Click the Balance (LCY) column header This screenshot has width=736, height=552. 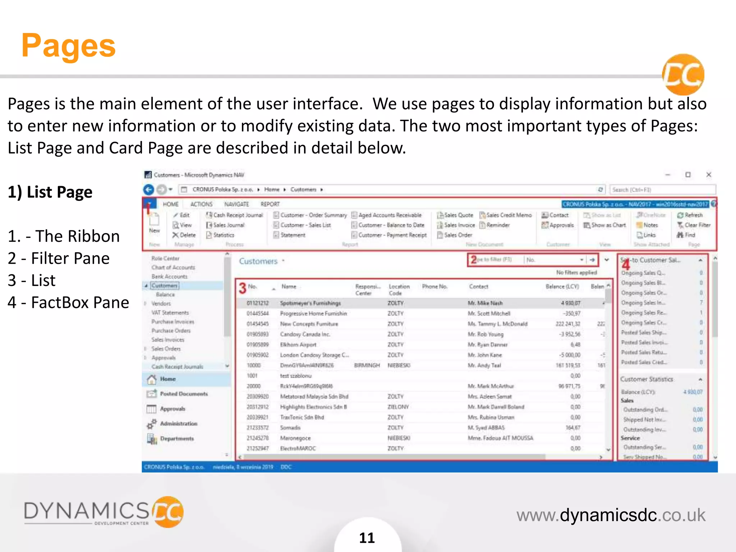(562, 286)
